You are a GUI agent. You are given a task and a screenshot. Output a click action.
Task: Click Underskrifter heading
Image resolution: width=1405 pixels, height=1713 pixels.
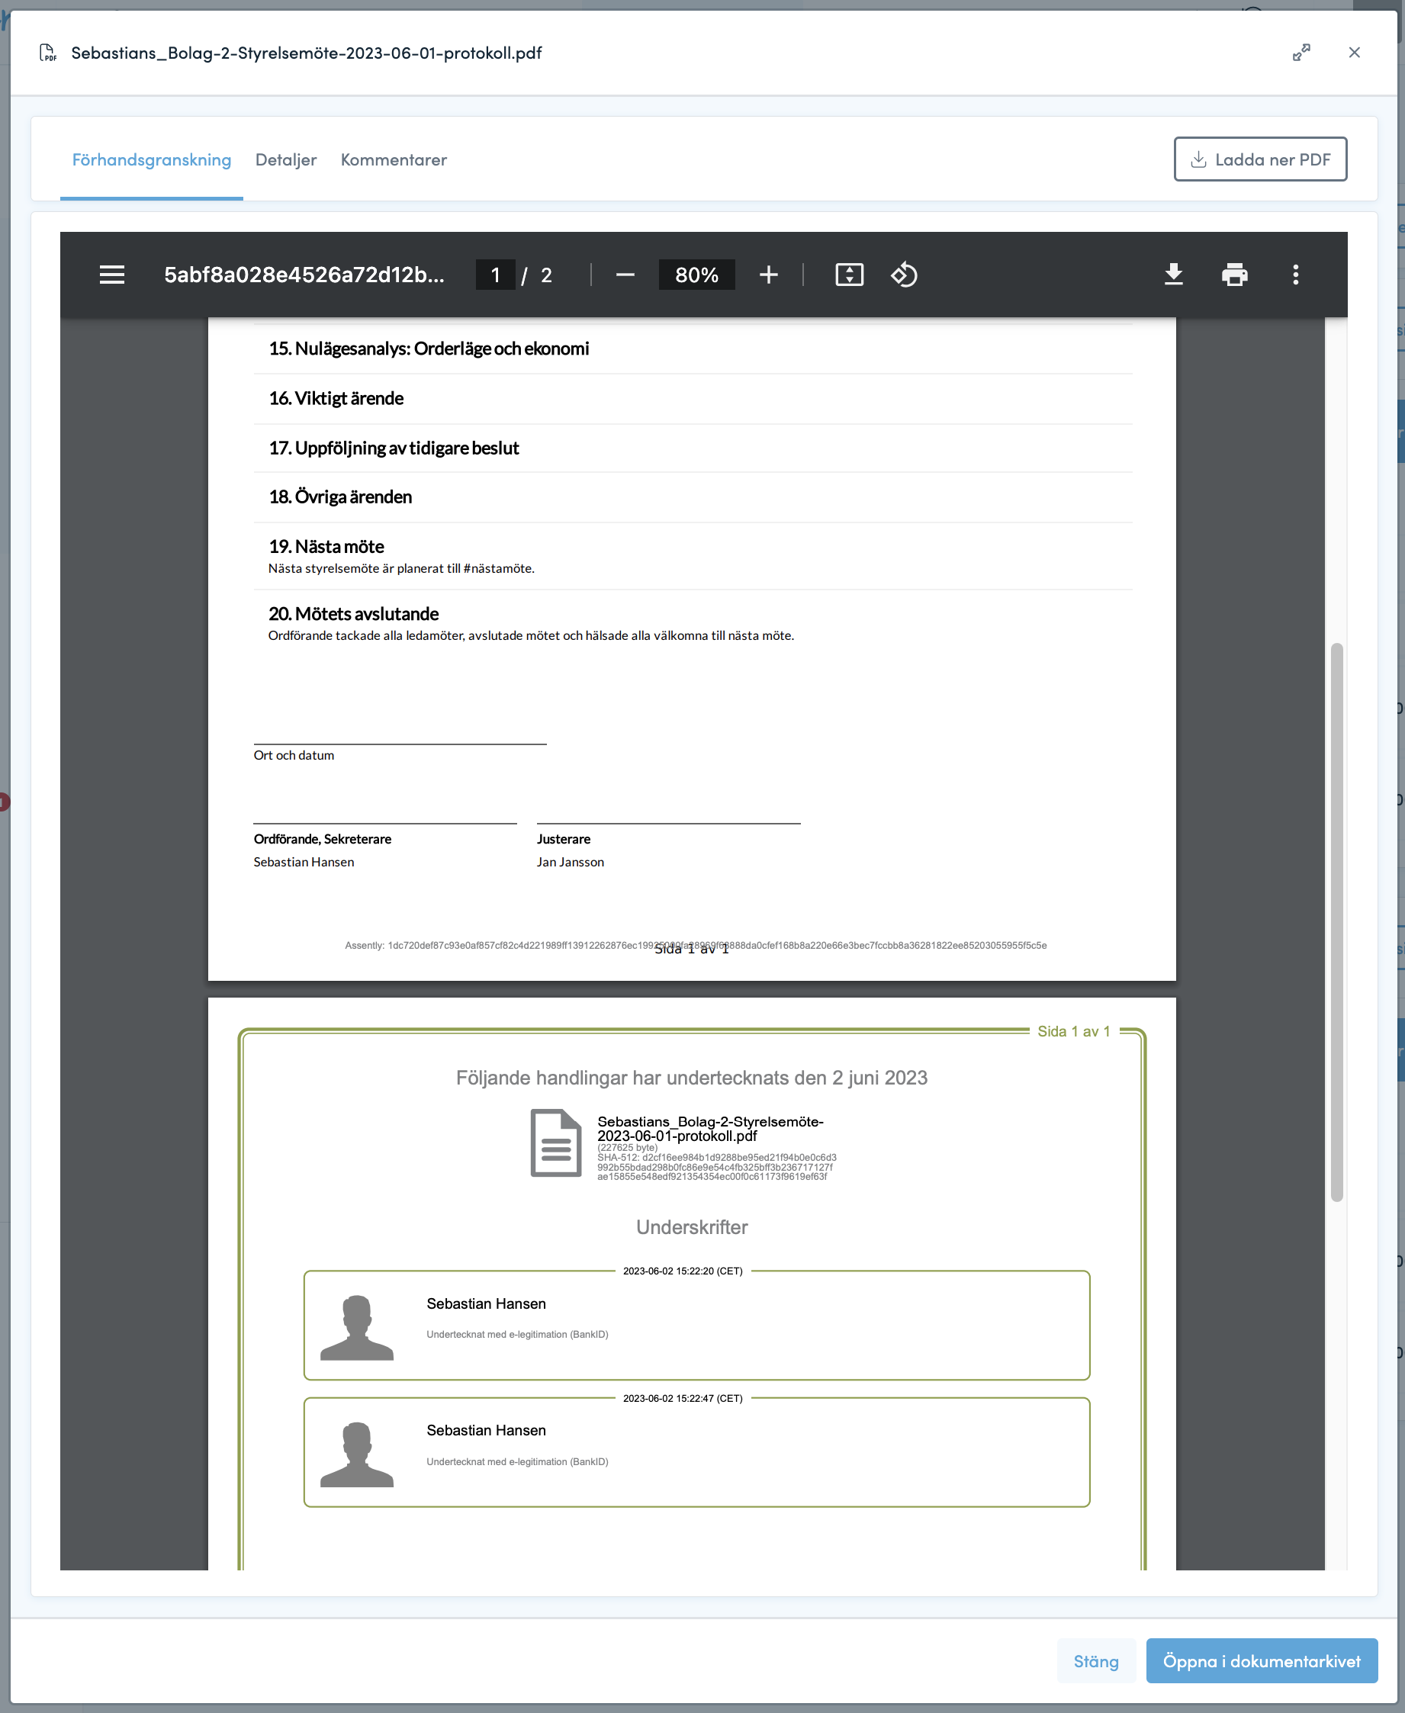[692, 1226]
